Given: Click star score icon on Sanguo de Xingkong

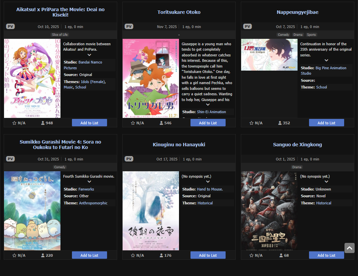Looking at the screenshot, I should 252,255.
